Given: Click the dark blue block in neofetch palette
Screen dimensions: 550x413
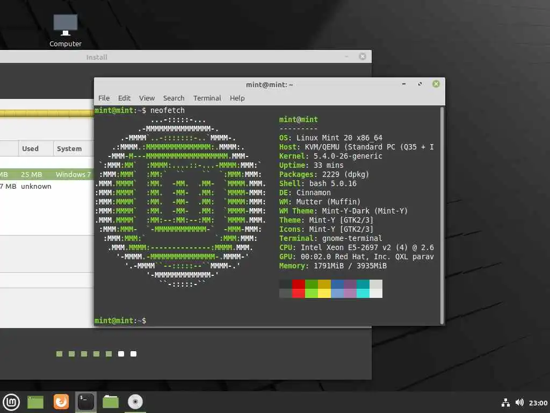Looking at the screenshot, I should 337,284.
